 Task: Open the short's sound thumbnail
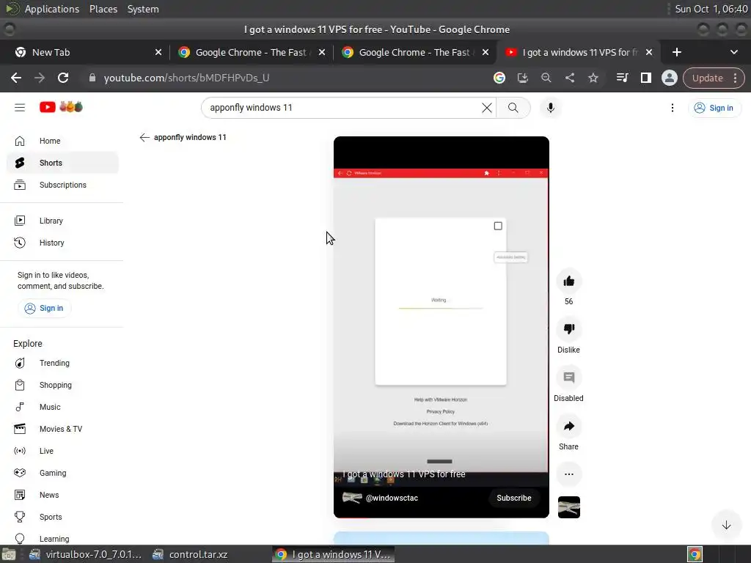[x=569, y=507]
